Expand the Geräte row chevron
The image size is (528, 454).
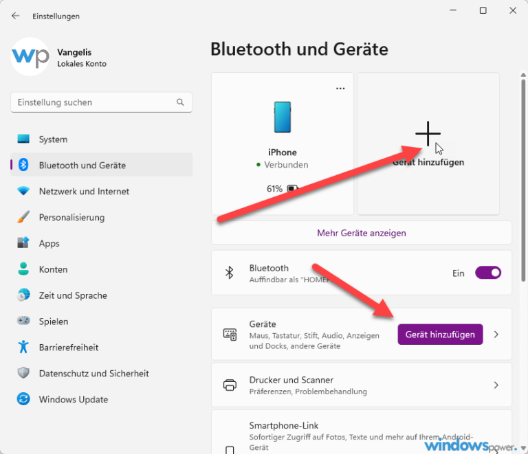(x=496, y=334)
